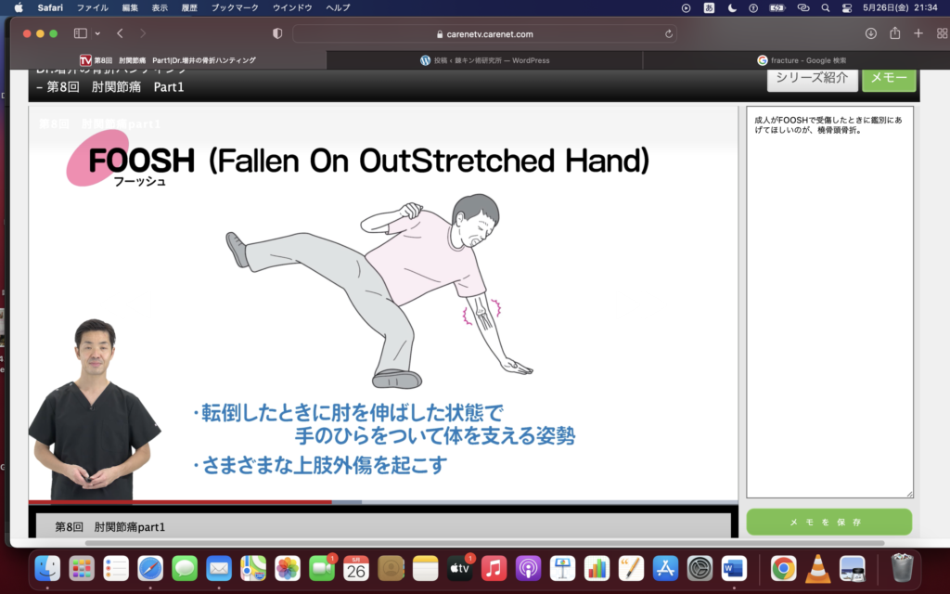Save memo with メモを保存 button
The height and width of the screenshot is (594, 950).
coord(828,523)
